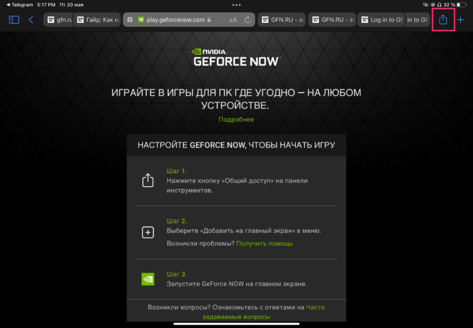Tap the headphones status icon
This screenshot has height=328, width=473.
pyautogui.click(x=440, y=5)
